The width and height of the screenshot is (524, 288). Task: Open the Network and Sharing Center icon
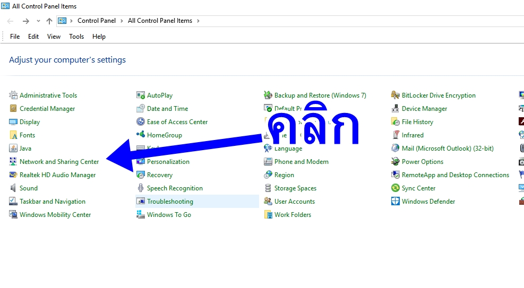(x=13, y=162)
